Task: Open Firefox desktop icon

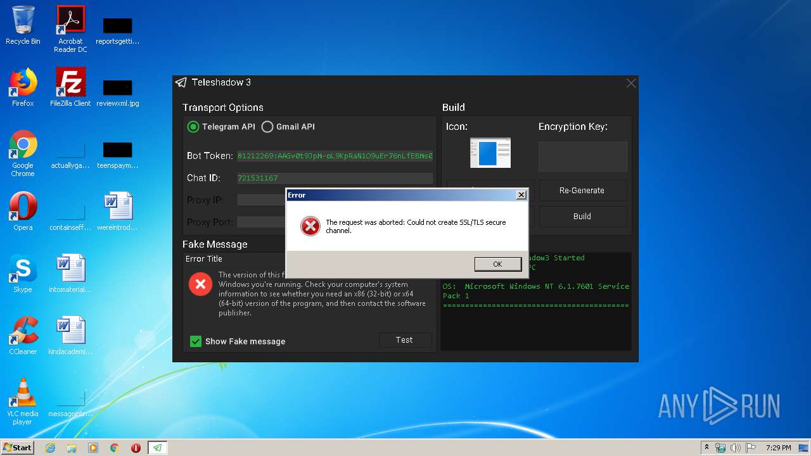Action: point(23,87)
